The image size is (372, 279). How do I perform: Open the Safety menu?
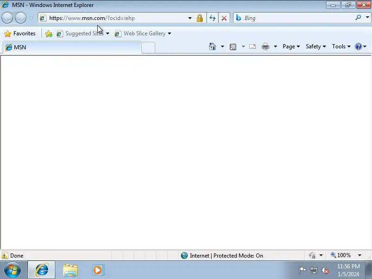point(316,46)
